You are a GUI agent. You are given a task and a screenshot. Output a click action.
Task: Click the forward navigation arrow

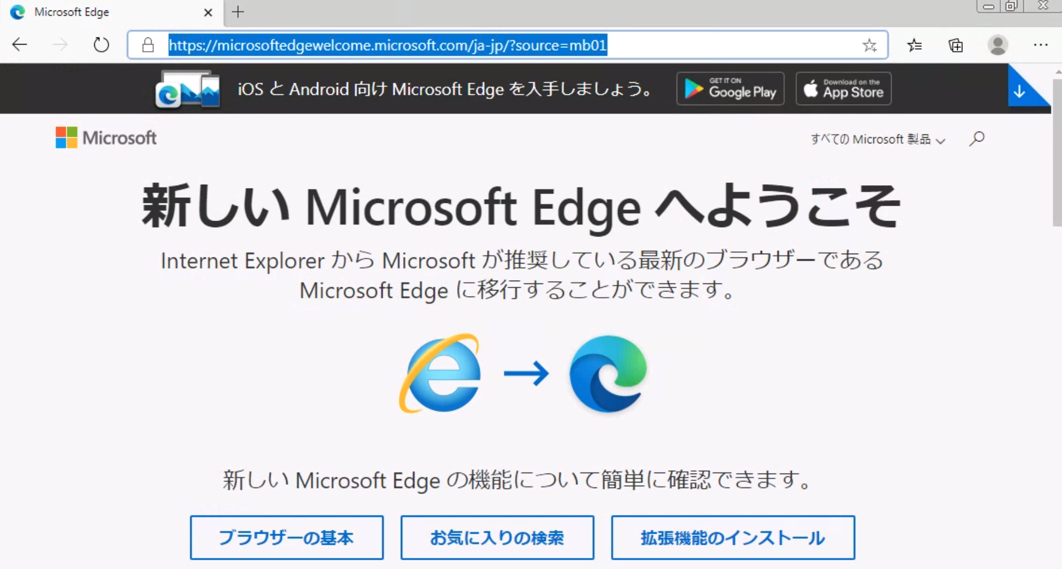point(60,45)
